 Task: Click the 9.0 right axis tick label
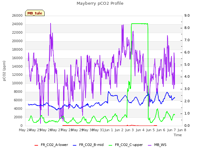click(187, 15)
